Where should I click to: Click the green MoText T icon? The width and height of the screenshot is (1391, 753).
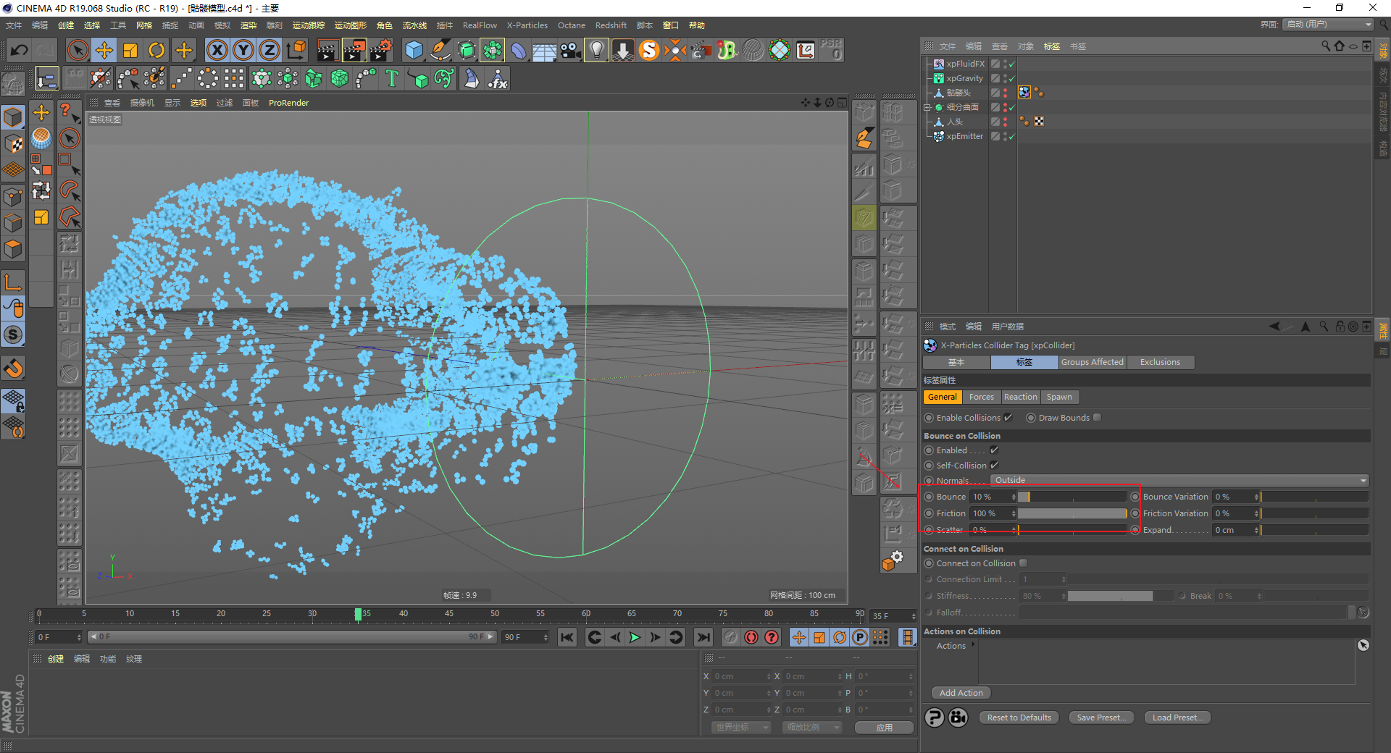click(392, 78)
